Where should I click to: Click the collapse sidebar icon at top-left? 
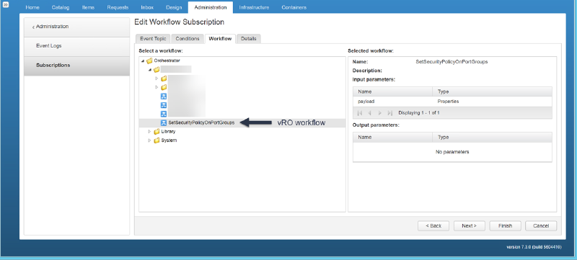pos(6,5)
